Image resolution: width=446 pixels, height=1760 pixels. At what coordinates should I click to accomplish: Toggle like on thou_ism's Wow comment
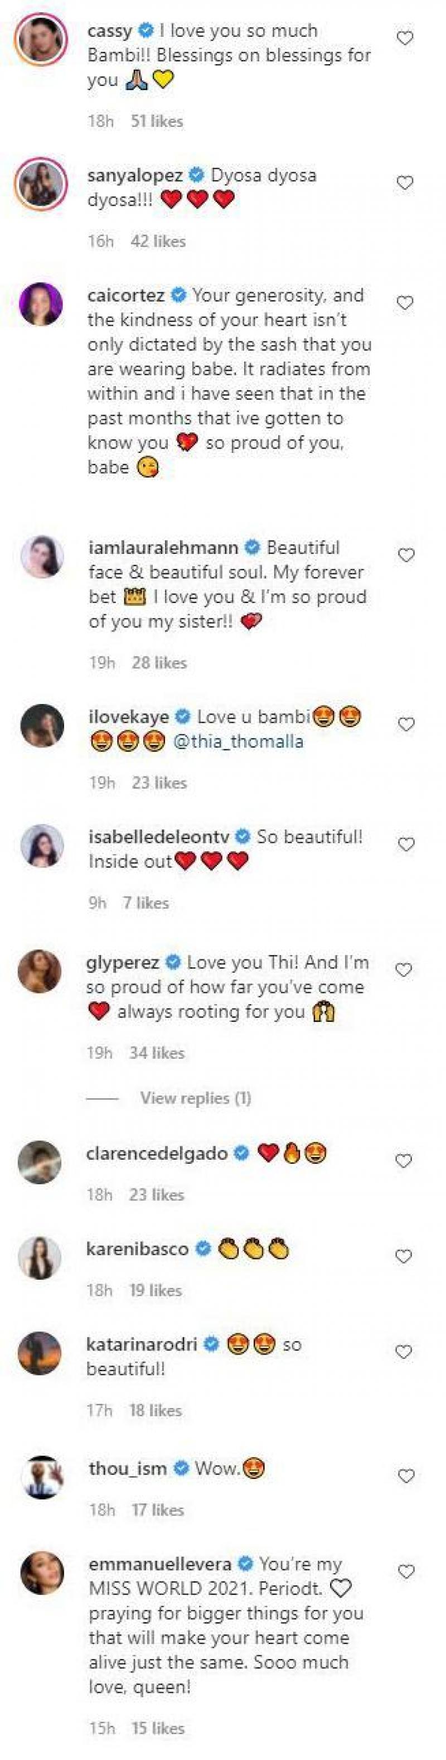click(406, 1477)
